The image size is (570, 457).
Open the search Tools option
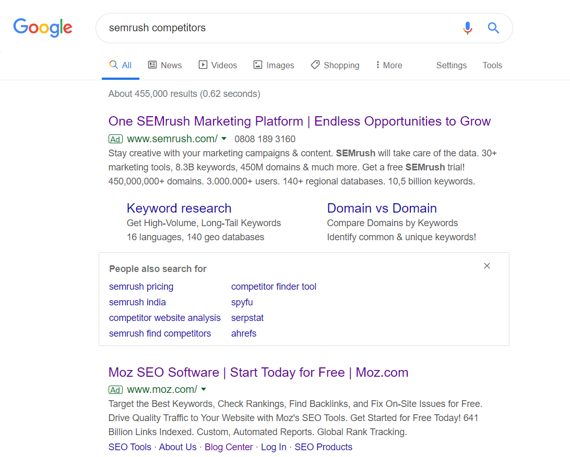tap(492, 65)
